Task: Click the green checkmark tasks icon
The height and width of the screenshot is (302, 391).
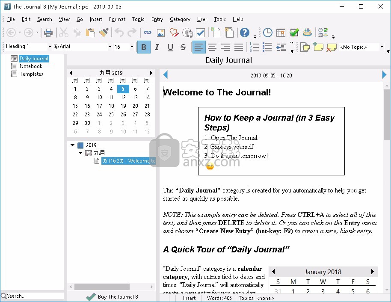Action: click(294, 33)
